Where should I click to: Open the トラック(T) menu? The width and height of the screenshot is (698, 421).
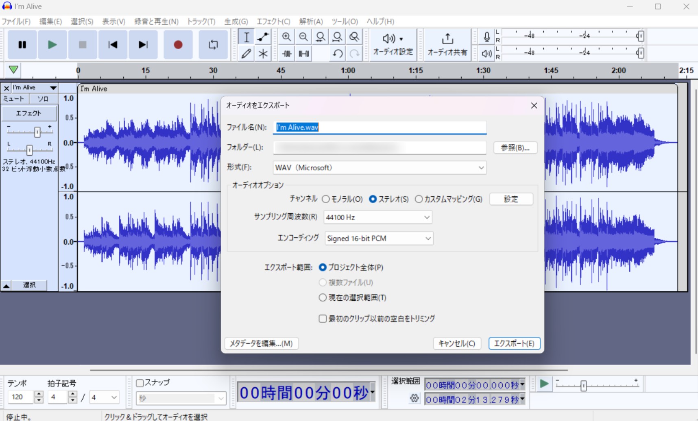pyautogui.click(x=201, y=22)
